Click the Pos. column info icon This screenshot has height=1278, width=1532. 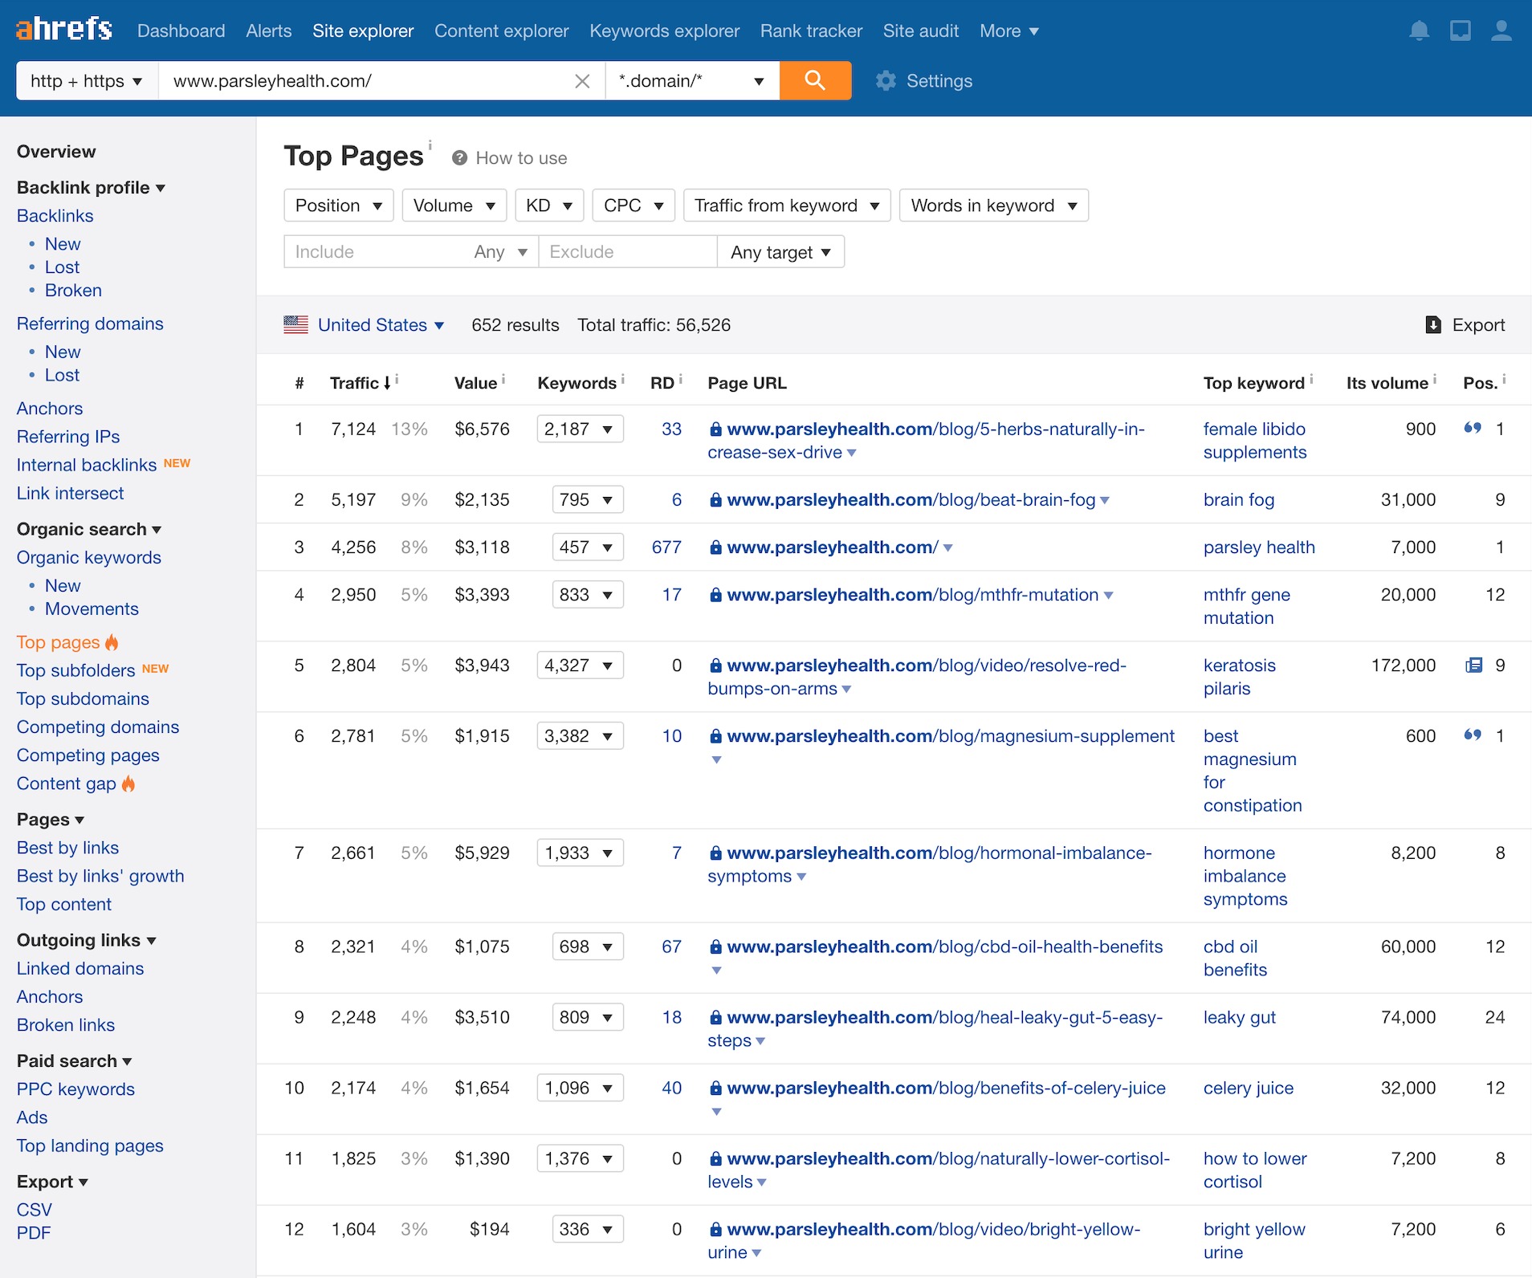(1504, 378)
